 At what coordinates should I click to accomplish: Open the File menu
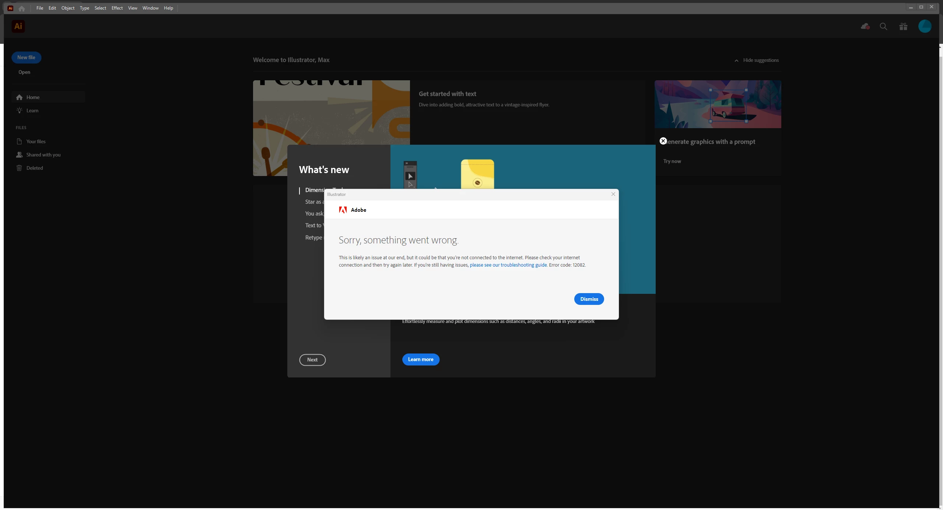coord(39,8)
